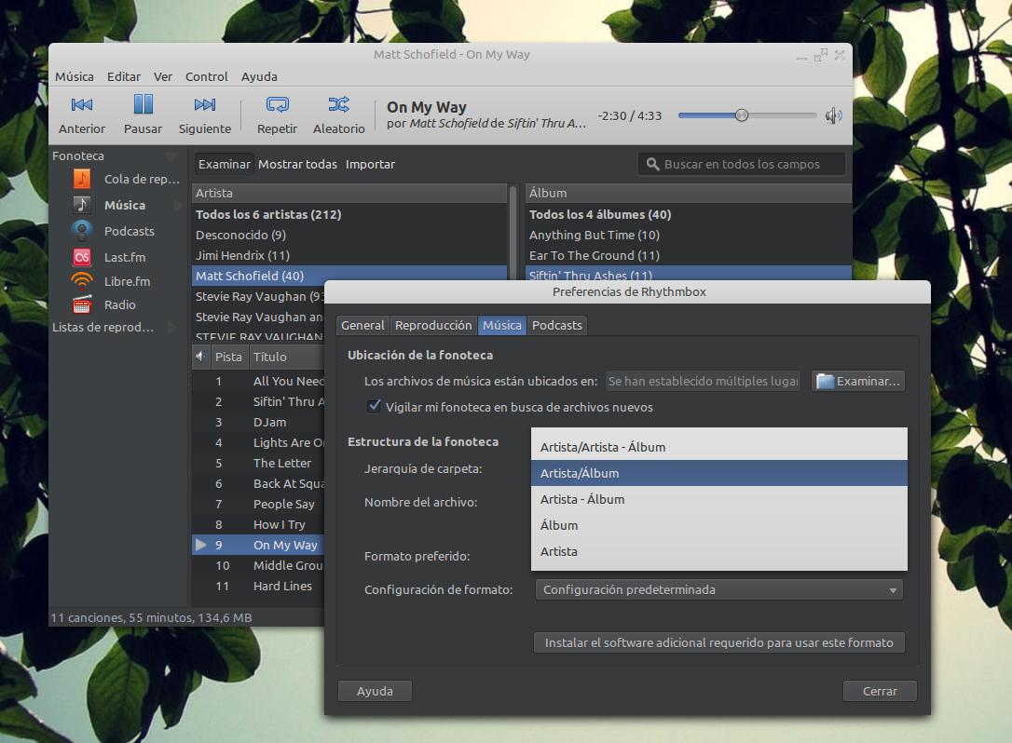Image resolution: width=1012 pixels, height=743 pixels.
Task: Open Podcasts in the sidebar
Action: pyautogui.click(x=113, y=231)
